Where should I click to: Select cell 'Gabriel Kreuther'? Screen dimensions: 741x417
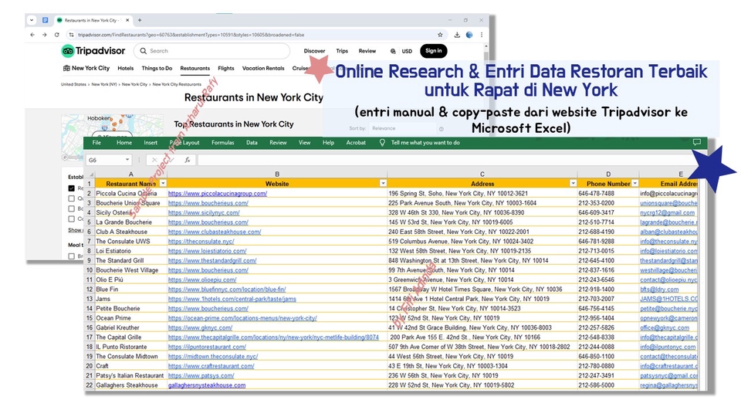pos(131,327)
